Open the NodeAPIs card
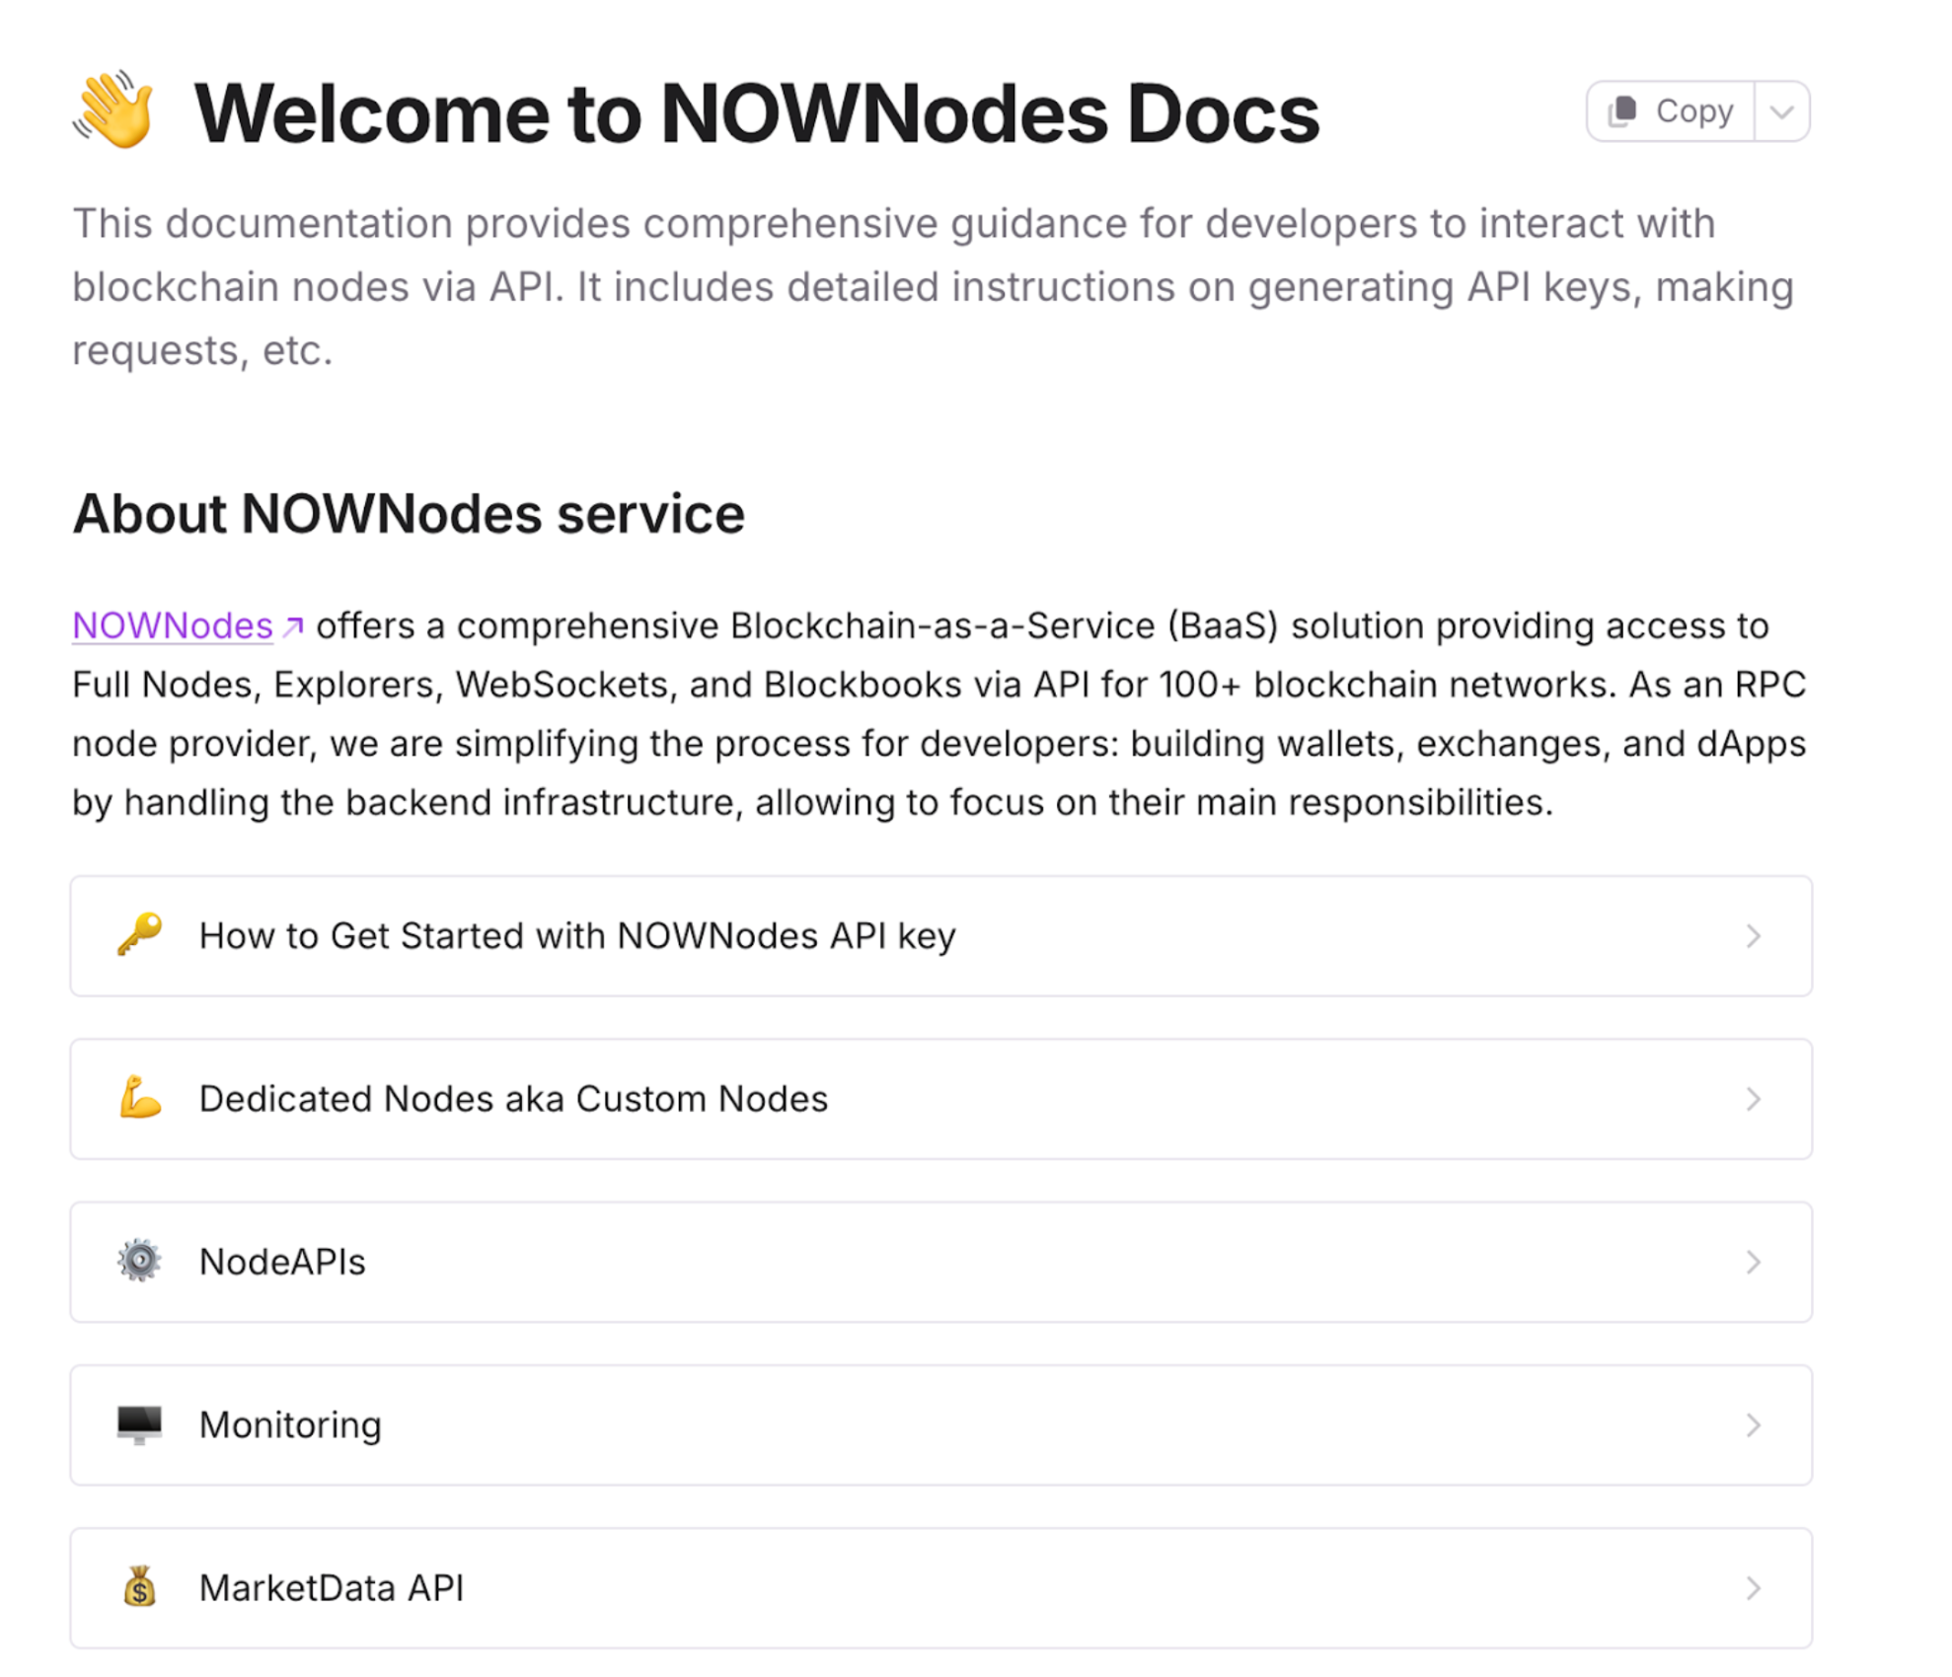Screen dimensions: 1952x1677 [940, 1262]
